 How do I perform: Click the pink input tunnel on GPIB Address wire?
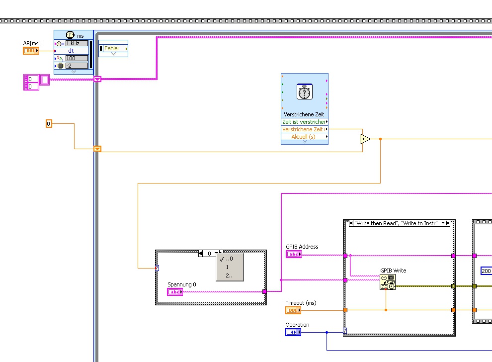(345, 256)
